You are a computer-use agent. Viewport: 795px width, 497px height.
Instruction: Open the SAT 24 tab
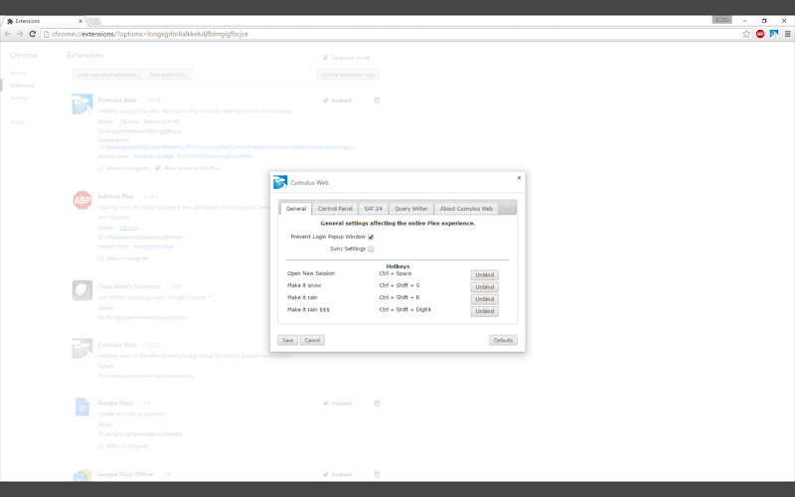[x=374, y=209]
